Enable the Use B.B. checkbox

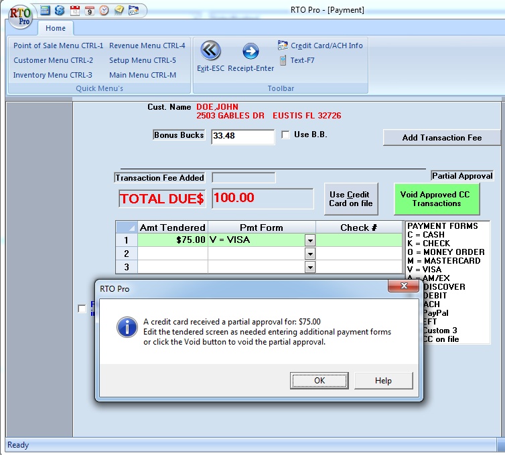286,134
